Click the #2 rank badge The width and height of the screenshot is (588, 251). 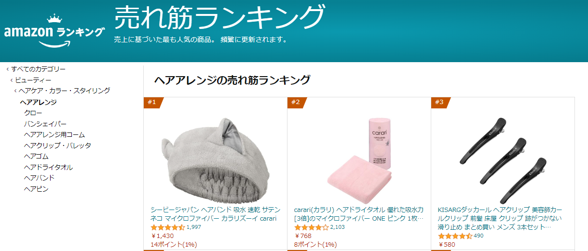(x=297, y=102)
